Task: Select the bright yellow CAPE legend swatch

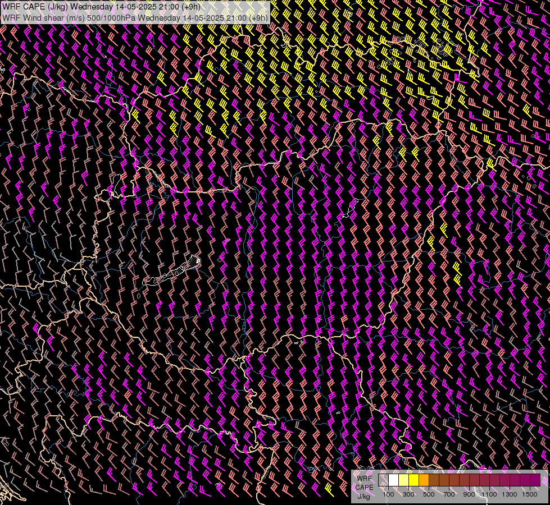Action: pos(414,480)
